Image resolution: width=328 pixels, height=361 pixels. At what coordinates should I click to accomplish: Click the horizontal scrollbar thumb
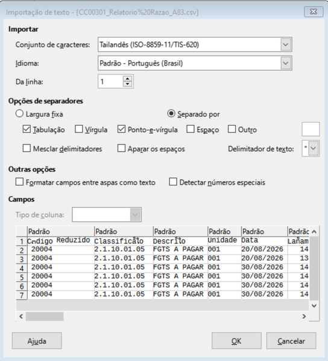pos(45,316)
